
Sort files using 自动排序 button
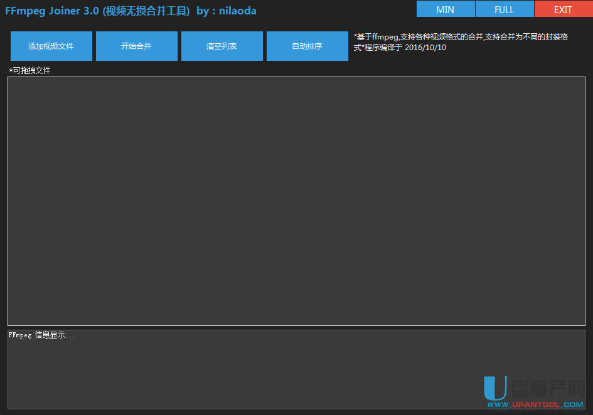tap(307, 46)
